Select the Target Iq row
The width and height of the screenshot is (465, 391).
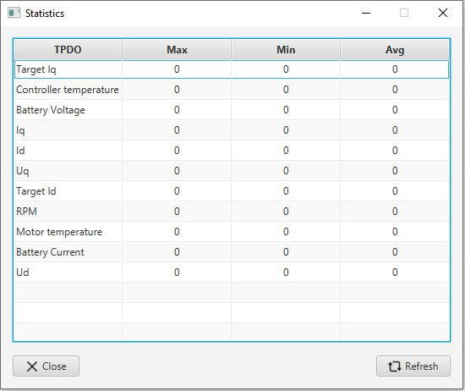click(232, 69)
